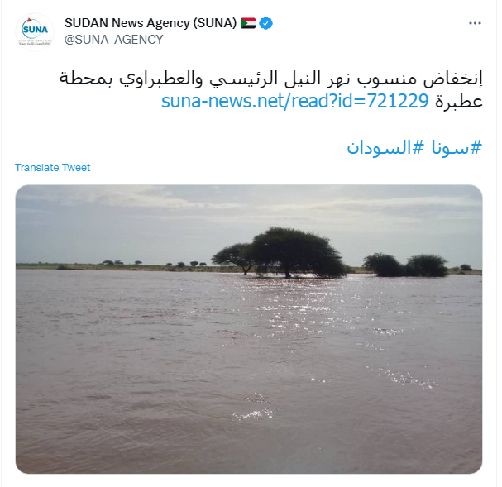Viewport: 502px width, 487px height.
Task: Click the word عطبرة beside the link
Action: point(458,102)
